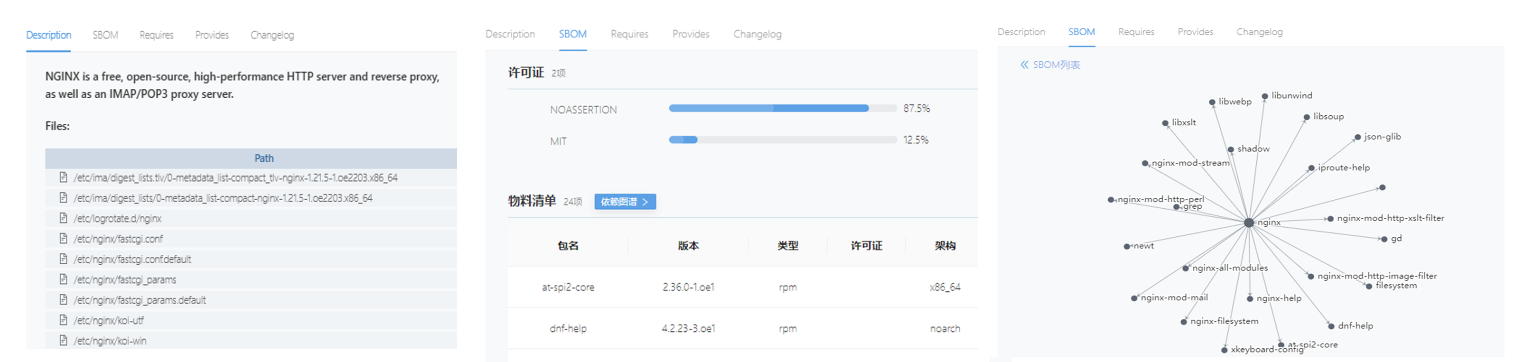Image resolution: width=1524 pixels, height=362 pixels.
Task: Select the json-glib node dot in the graph
Action: pos(1358,137)
